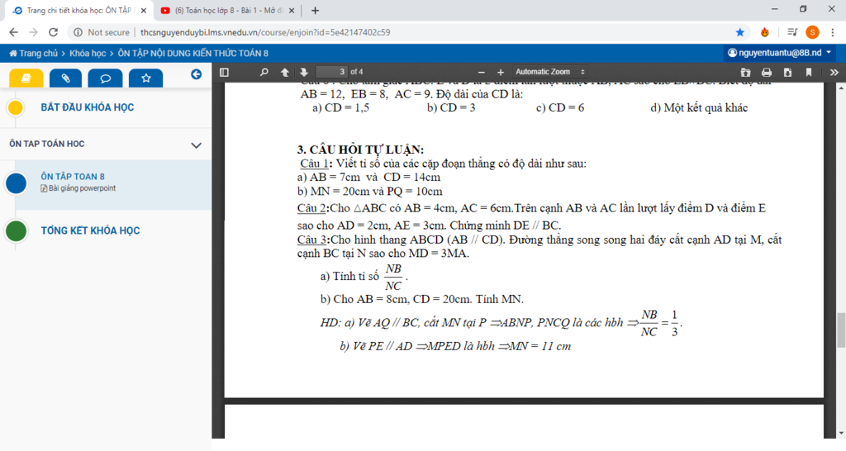Print the PDF document
The width and height of the screenshot is (846, 451).
coord(767,72)
